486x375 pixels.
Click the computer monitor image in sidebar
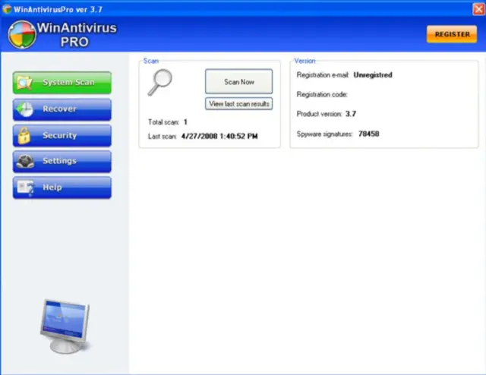(65, 326)
